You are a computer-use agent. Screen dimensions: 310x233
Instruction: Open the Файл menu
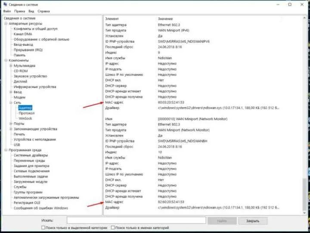click(7, 11)
